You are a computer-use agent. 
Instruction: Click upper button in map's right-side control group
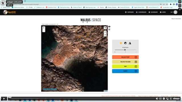pos(105,32)
